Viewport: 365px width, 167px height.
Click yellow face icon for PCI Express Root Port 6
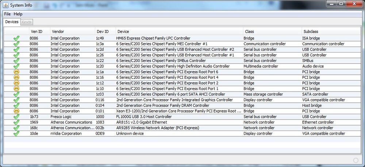(x=16, y=72)
